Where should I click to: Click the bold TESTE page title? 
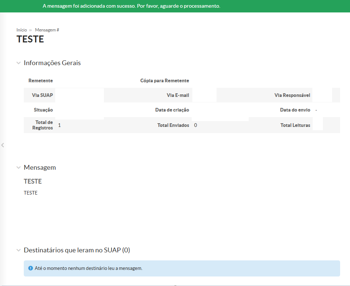pos(30,39)
